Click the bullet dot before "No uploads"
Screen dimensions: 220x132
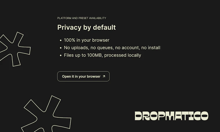point(60,48)
